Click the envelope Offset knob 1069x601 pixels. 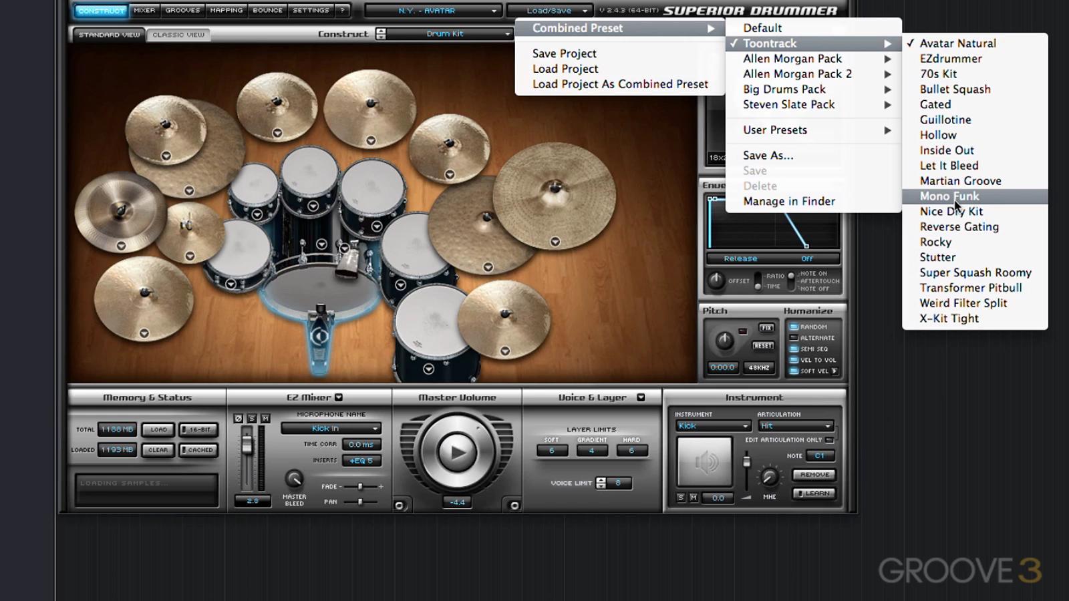point(716,280)
